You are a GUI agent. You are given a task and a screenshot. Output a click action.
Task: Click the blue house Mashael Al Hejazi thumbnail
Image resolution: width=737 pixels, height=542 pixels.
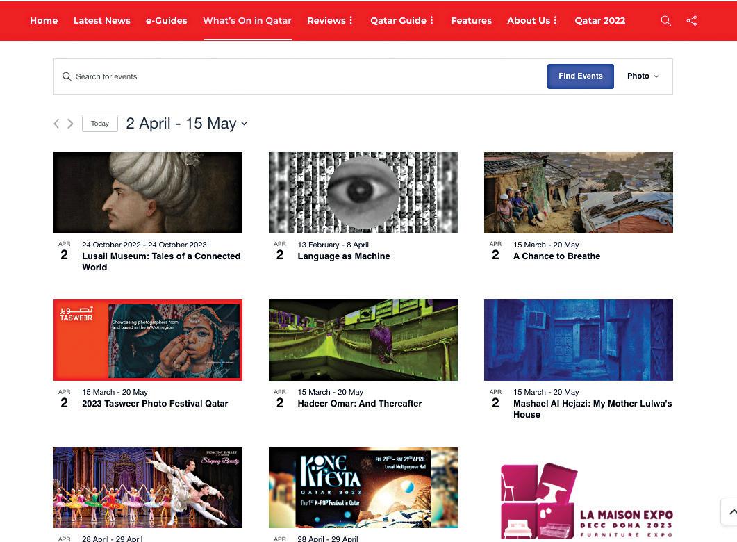(579, 340)
